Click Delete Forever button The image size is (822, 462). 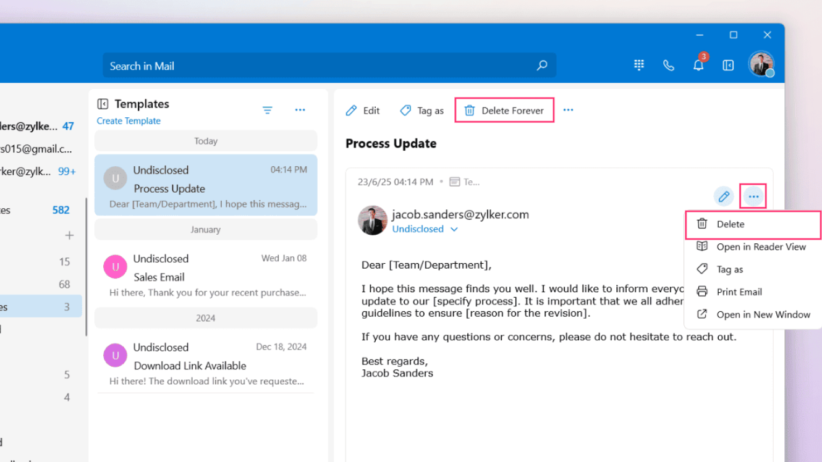pos(504,111)
